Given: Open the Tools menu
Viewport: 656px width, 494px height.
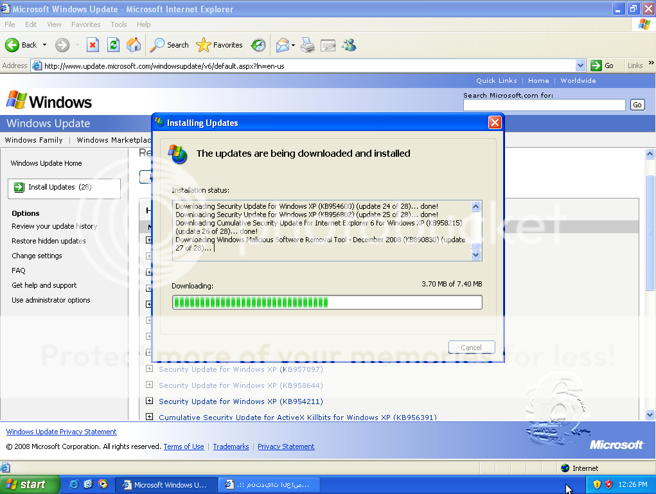Looking at the screenshot, I should point(119,24).
